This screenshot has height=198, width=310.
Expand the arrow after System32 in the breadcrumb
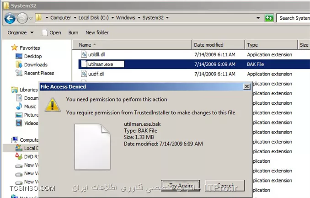pos(167,18)
